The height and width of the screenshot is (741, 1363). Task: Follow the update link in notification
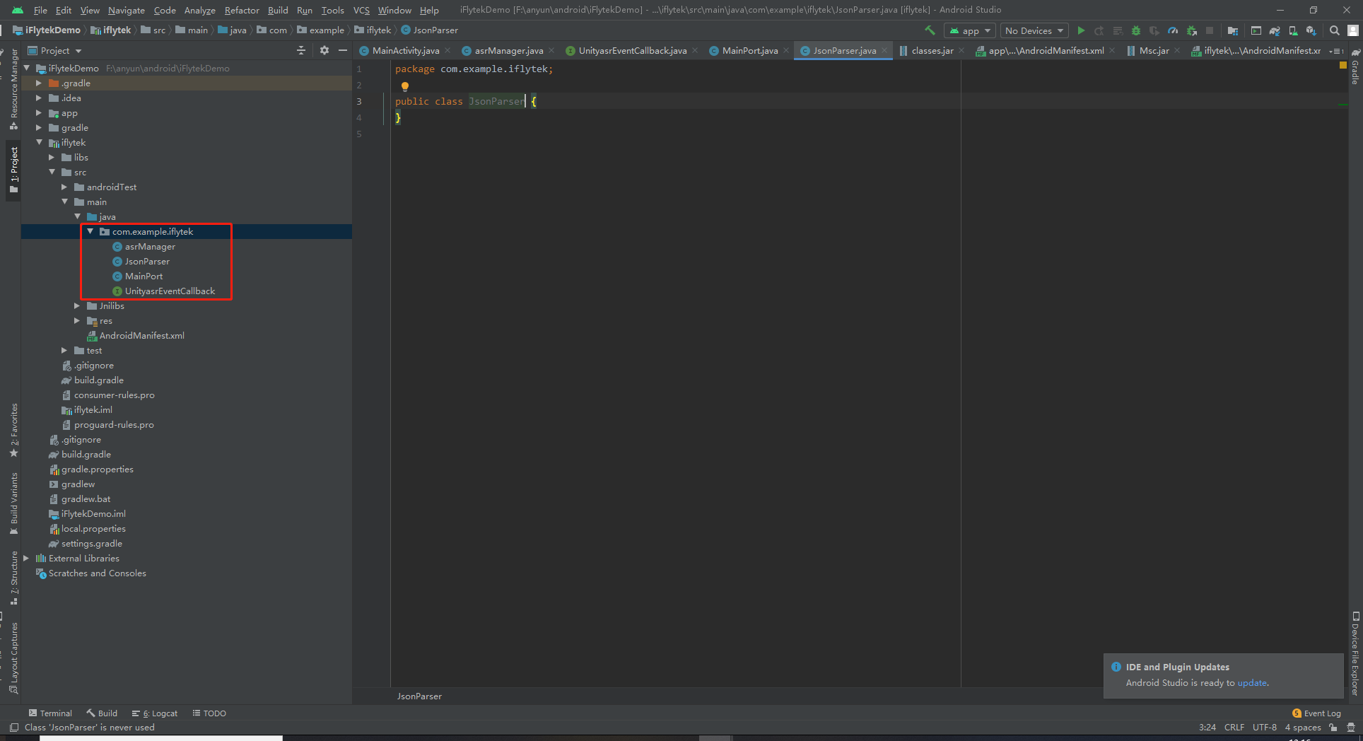[x=1252, y=682]
